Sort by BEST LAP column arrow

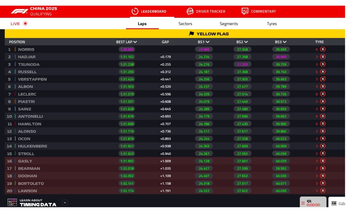tap(135, 42)
